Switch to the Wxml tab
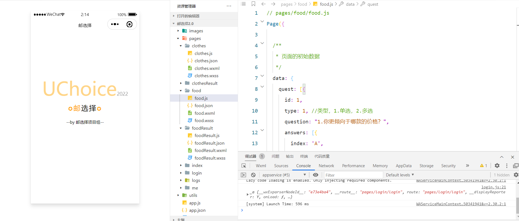Viewport: 519px width, 221px height. pos(261,166)
